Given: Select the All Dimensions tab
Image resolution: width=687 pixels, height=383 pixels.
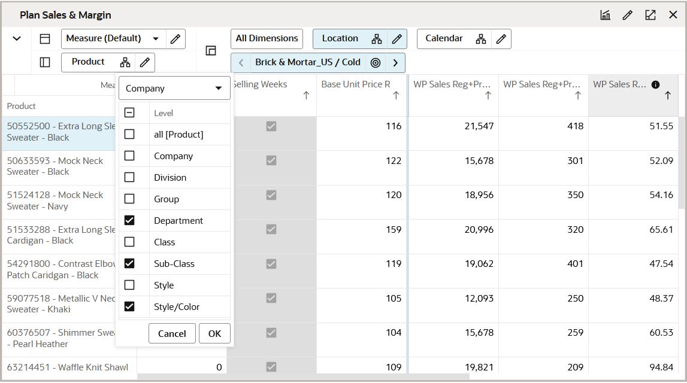Looking at the screenshot, I should [267, 39].
